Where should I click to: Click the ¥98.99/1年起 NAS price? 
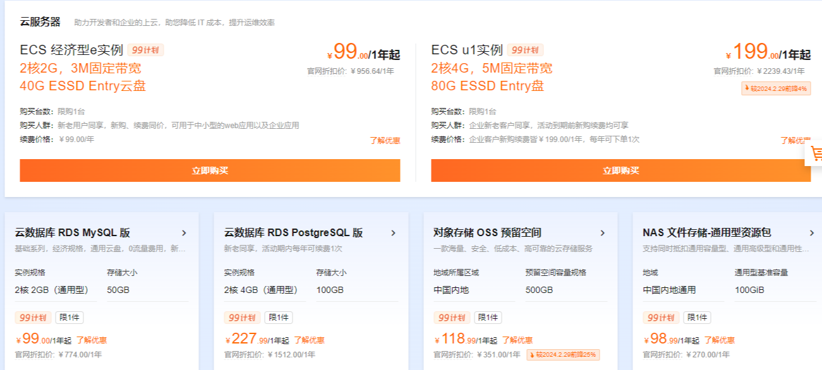[671, 339]
